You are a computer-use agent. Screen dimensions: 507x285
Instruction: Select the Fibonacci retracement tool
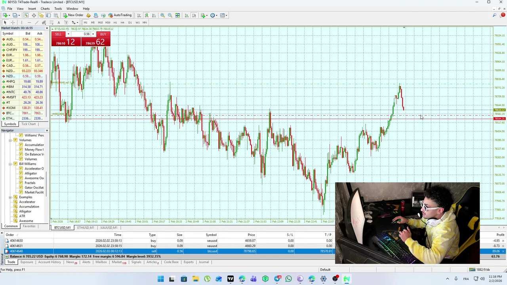click(x=51, y=23)
